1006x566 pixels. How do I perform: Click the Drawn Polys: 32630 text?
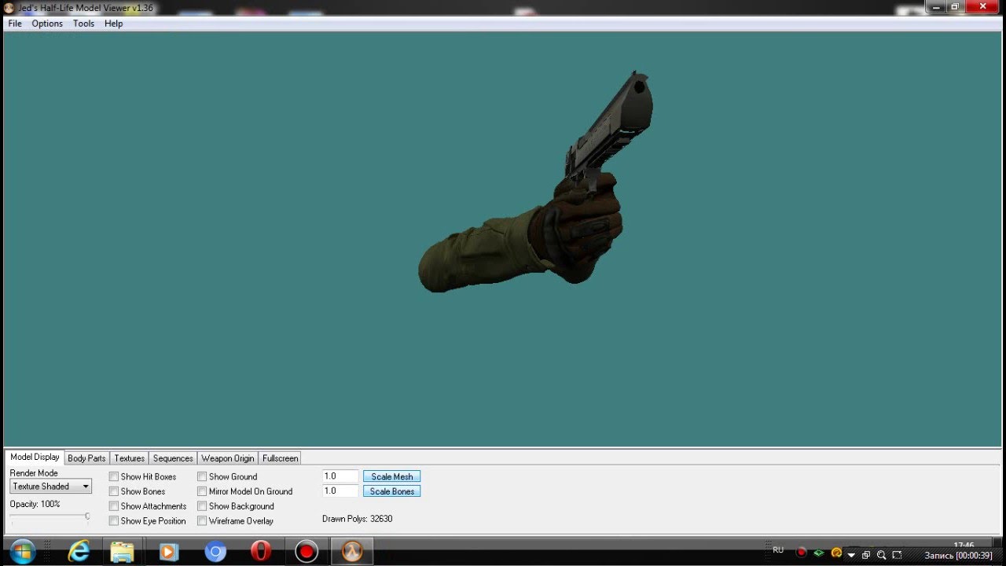pos(357,519)
